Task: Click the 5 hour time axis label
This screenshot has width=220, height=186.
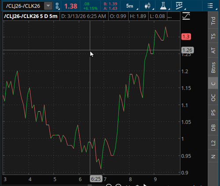Action: point(55,179)
